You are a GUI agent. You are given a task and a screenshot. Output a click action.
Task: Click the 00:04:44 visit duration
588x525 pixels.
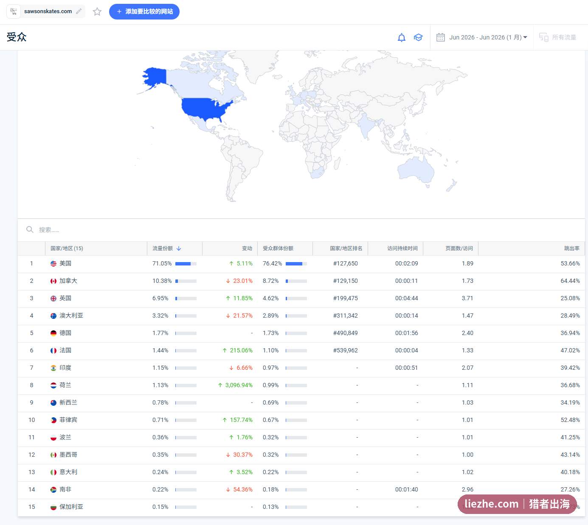point(407,298)
